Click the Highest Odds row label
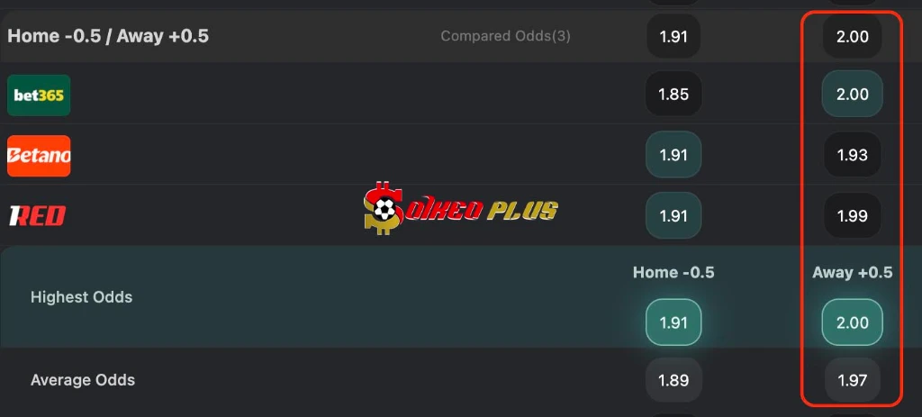The width and height of the screenshot is (922, 417). (x=81, y=297)
